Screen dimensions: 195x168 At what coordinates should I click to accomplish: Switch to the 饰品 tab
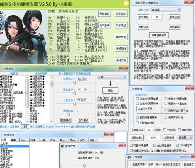coord(72,140)
